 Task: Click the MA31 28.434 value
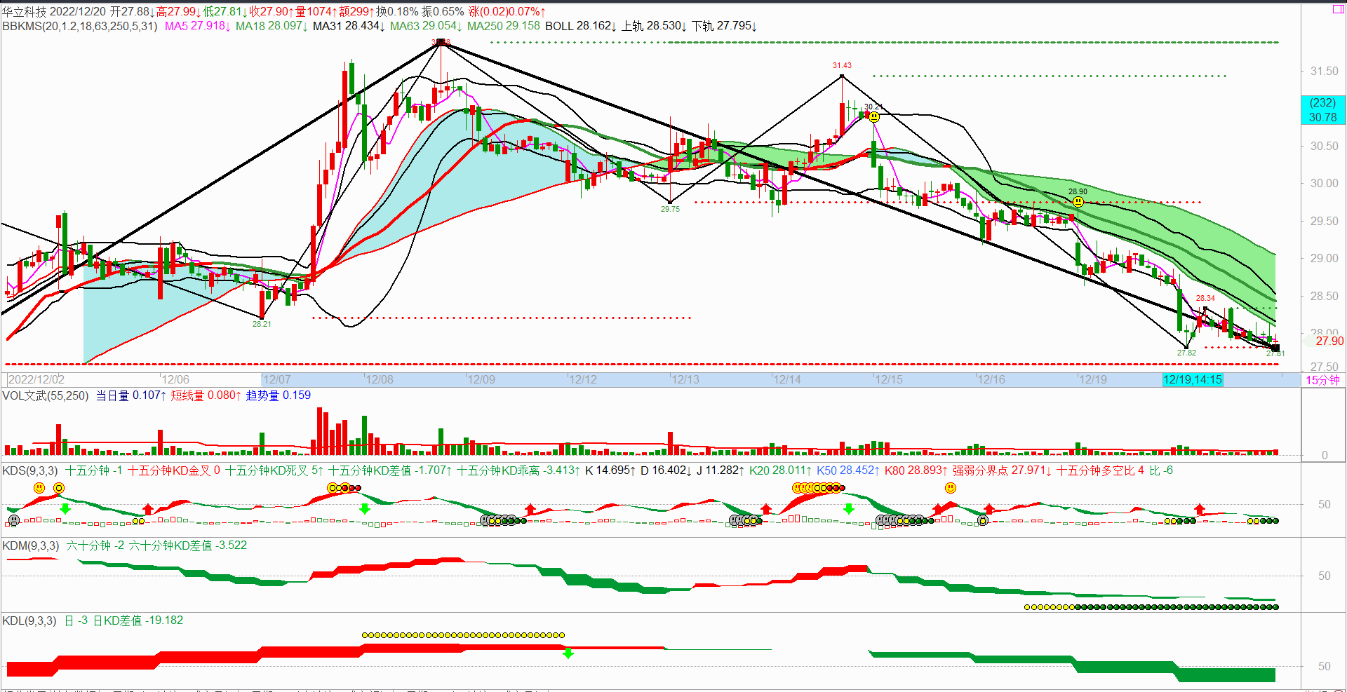[x=349, y=26]
